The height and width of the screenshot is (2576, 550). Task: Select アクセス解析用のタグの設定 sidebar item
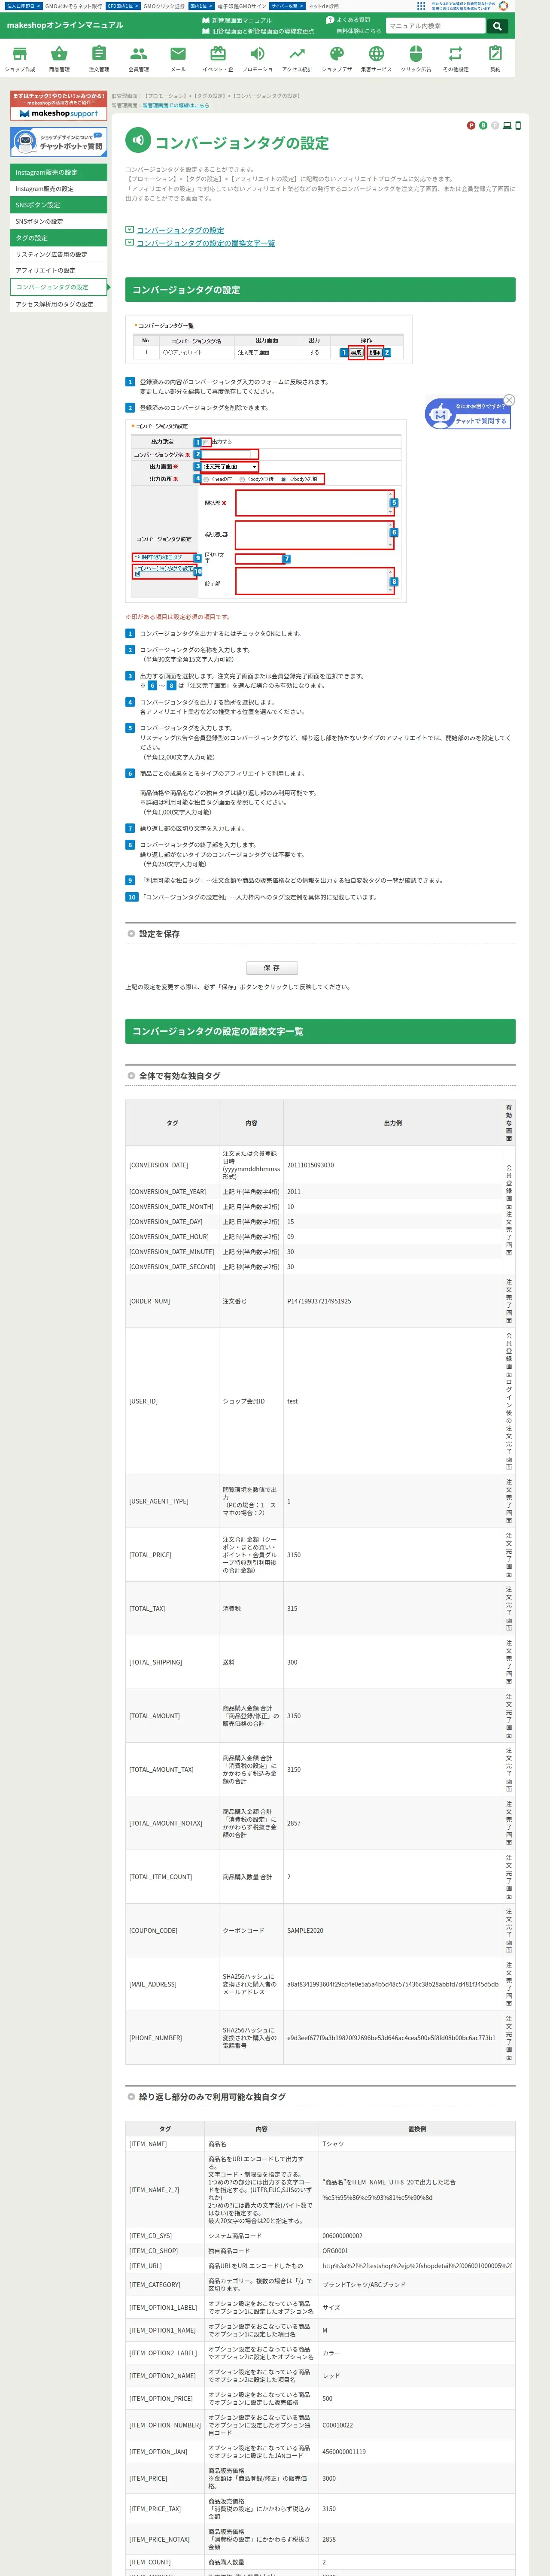tap(59, 304)
